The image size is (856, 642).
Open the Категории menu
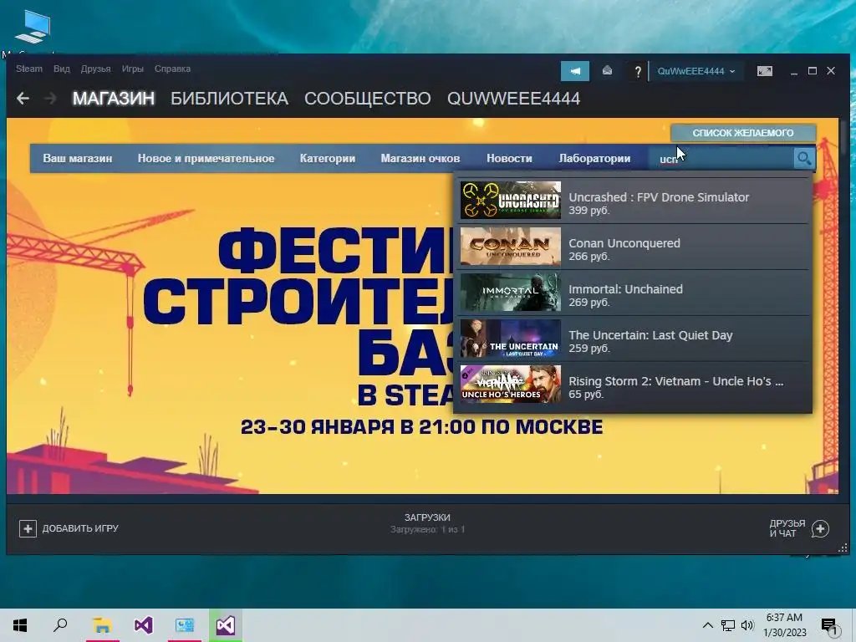328,158
